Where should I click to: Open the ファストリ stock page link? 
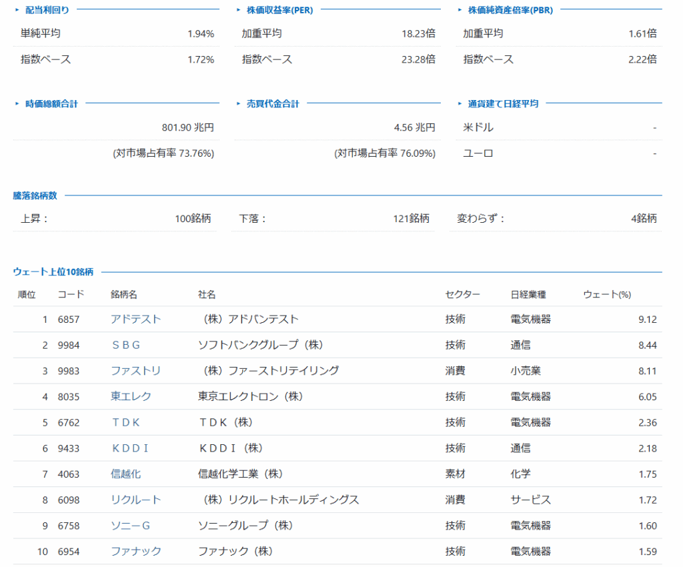click(135, 371)
